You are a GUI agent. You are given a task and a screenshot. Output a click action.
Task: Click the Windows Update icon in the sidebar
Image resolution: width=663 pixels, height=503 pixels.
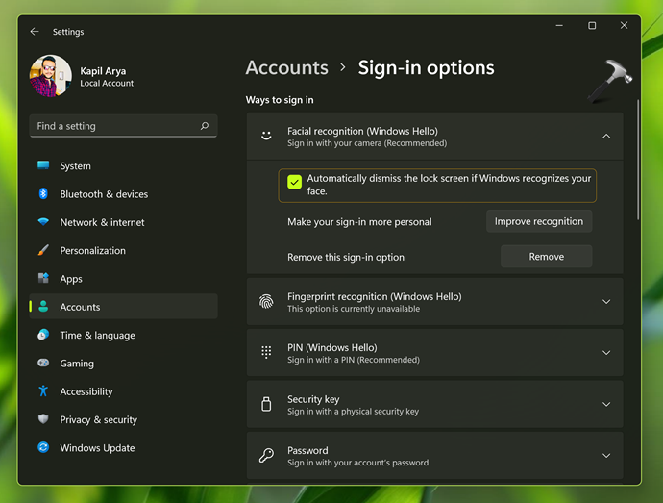click(43, 447)
